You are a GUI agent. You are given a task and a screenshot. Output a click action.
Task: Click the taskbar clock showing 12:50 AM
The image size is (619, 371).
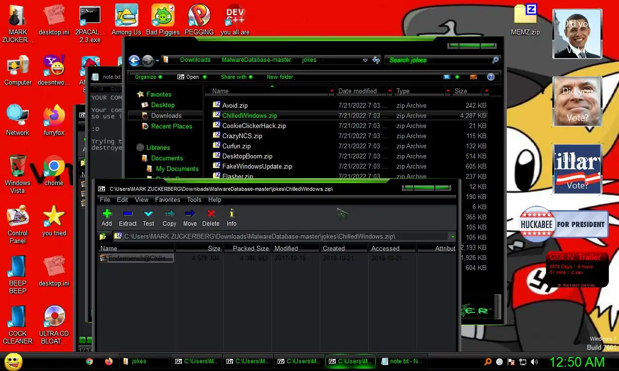577,362
